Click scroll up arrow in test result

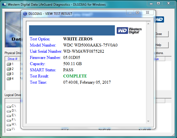(148, 24)
